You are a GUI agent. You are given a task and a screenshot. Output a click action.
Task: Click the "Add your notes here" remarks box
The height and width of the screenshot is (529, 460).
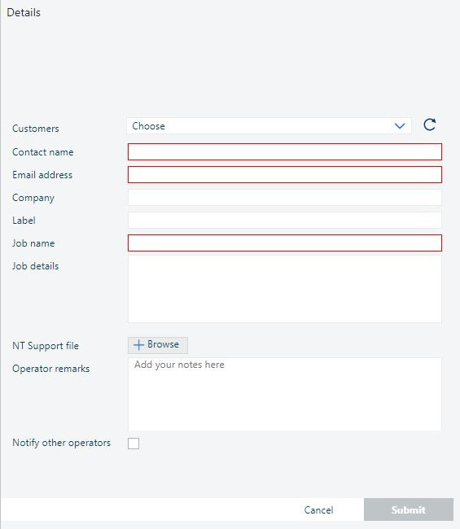[284, 394]
